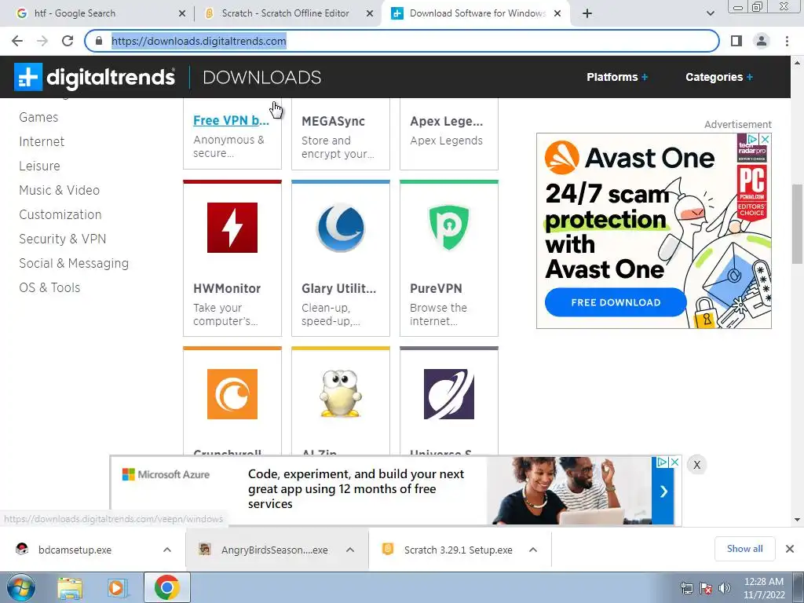Click the Action Center flag tray icon

coord(706,588)
